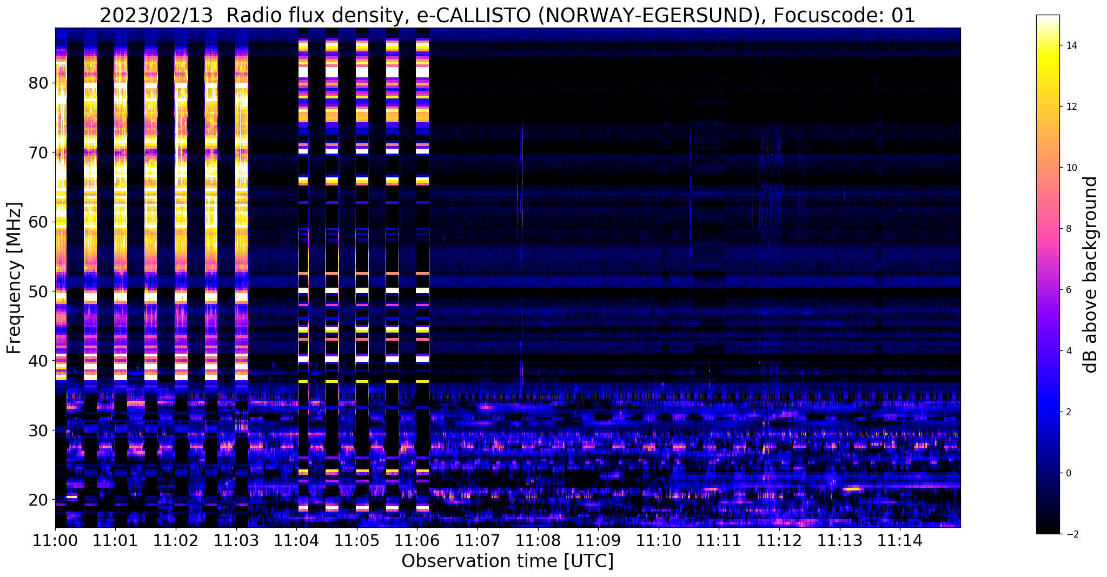Click the pink region of the colorbar
The width and height of the screenshot is (1107, 577).
pos(1048,233)
